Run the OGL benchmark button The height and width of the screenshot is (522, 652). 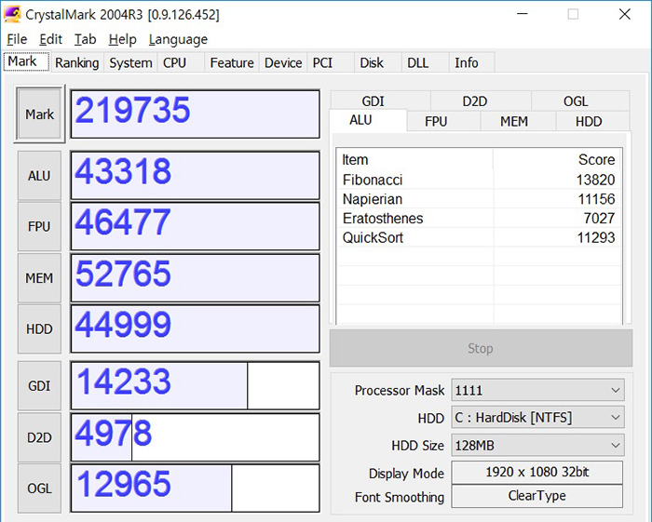coord(39,489)
